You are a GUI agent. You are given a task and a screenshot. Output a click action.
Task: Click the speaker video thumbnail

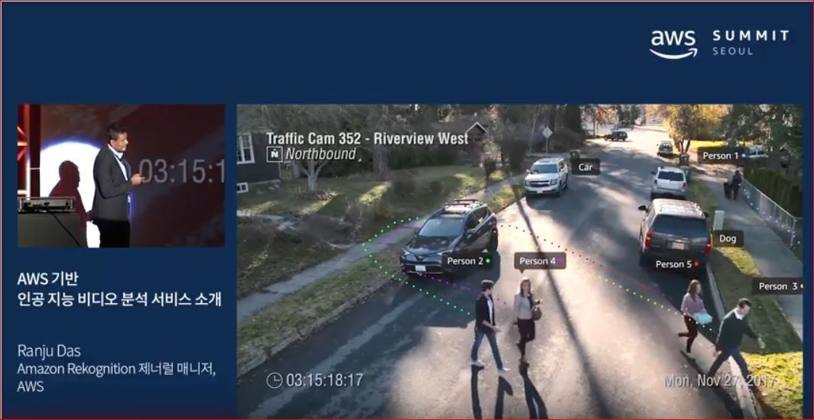[121, 176]
